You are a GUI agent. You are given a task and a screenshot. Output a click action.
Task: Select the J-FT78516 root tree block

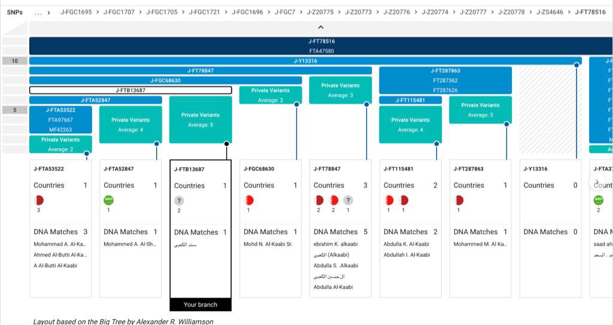[321, 46]
